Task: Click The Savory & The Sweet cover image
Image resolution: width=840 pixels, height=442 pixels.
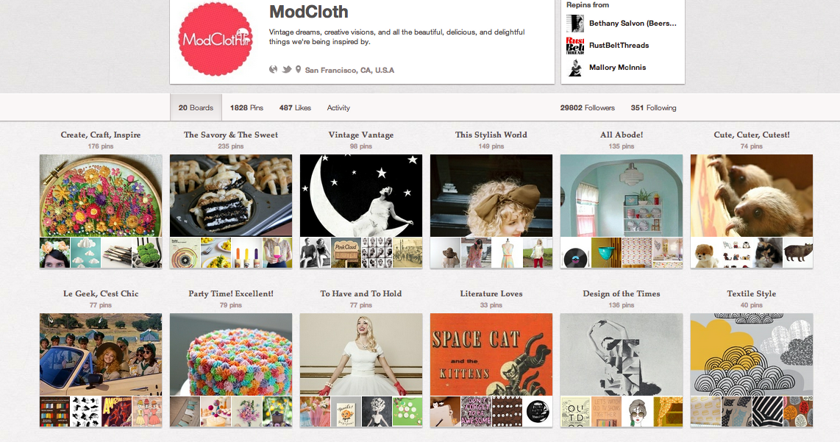Action: coord(231,196)
